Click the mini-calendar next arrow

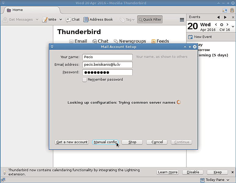(x=227, y=24)
